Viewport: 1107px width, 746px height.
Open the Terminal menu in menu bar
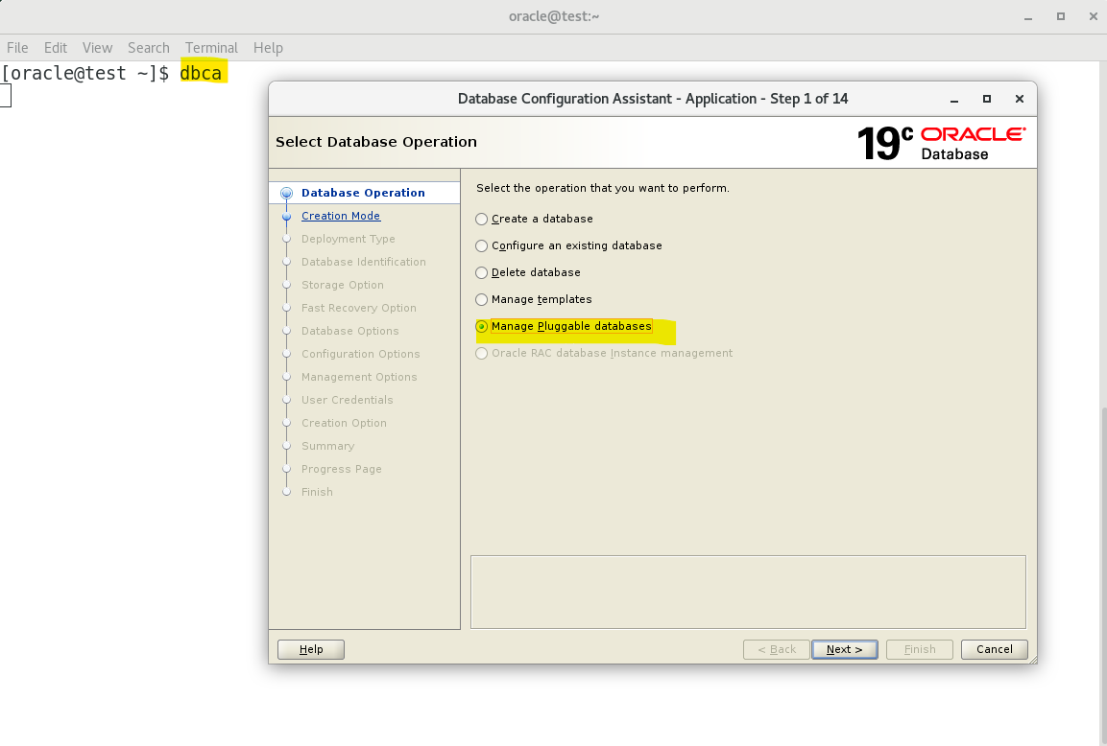211,48
